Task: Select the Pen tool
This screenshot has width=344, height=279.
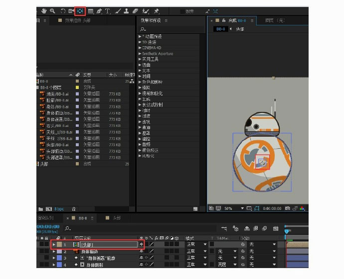Action: pos(99,11)
